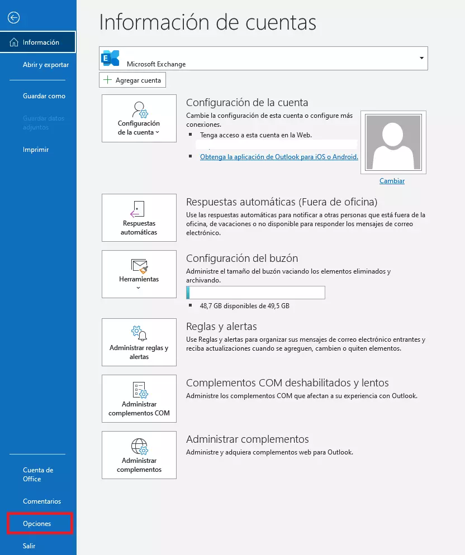Click 'Tenga acceso a esta cuenta en la Web.' text
The image size is (465, 555).
(256, 135)
